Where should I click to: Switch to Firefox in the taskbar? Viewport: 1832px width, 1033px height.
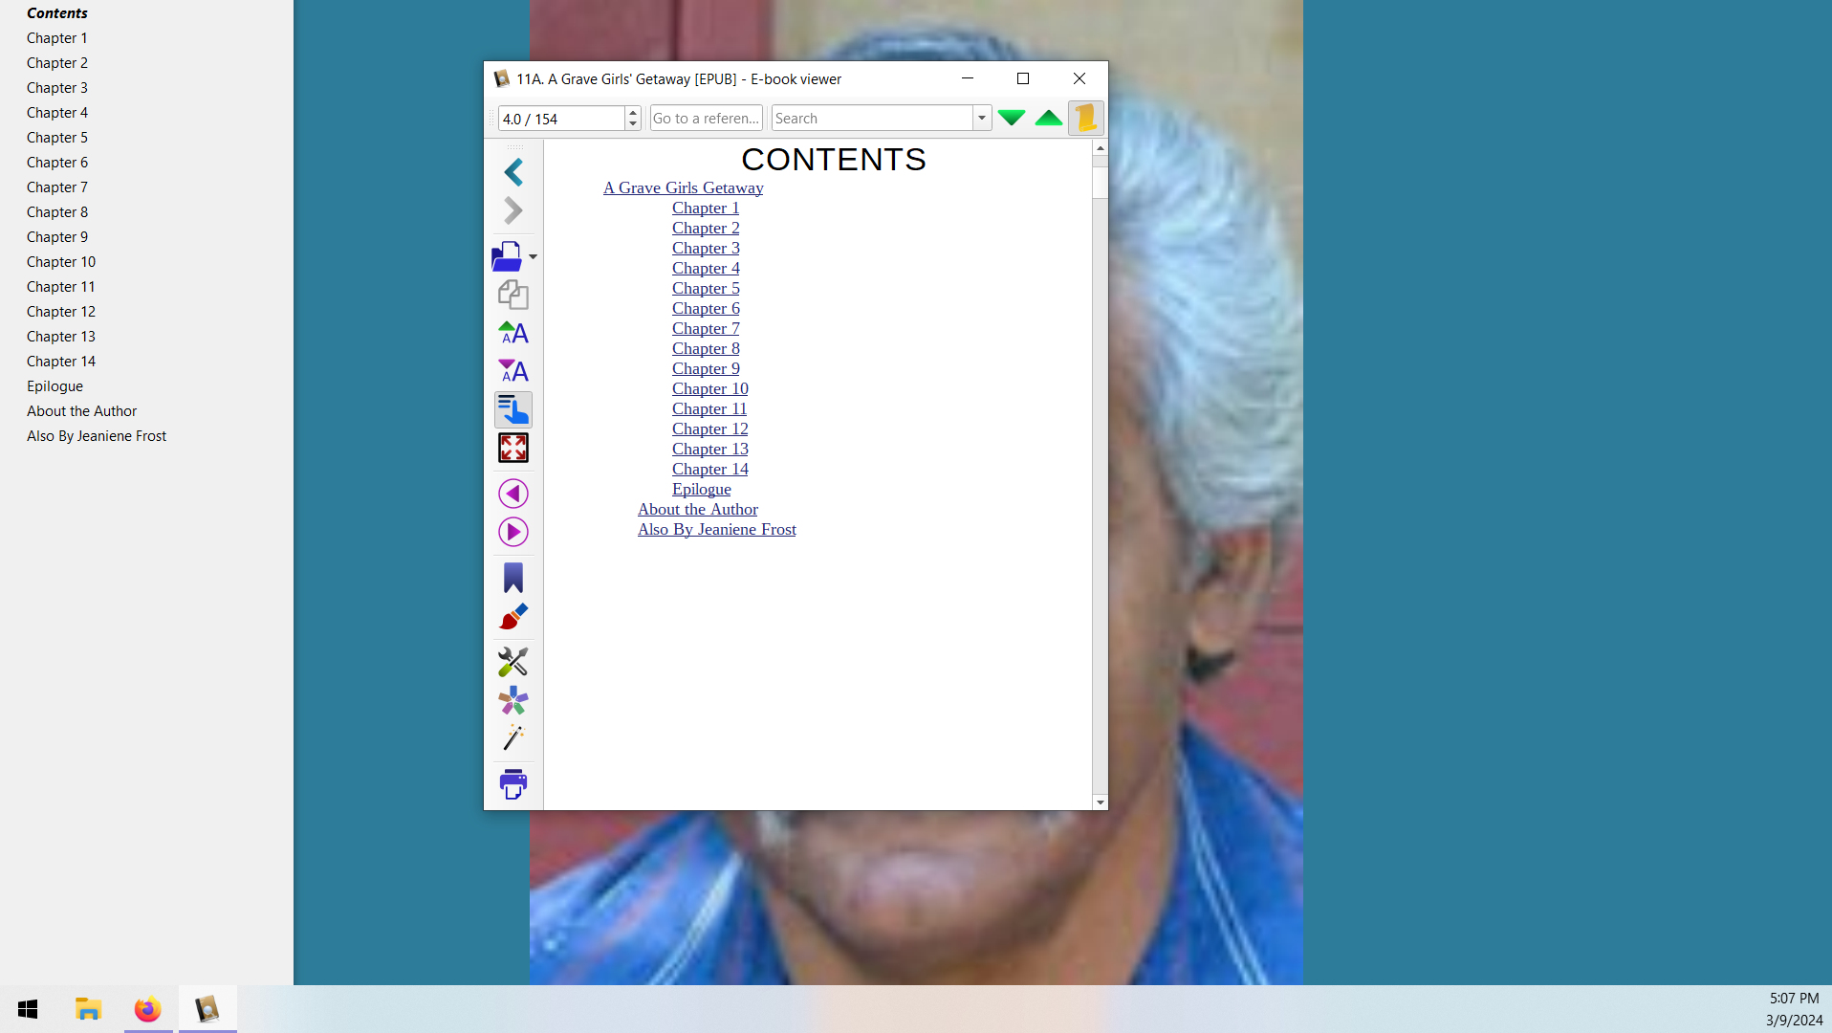[x=148, y=1009]
